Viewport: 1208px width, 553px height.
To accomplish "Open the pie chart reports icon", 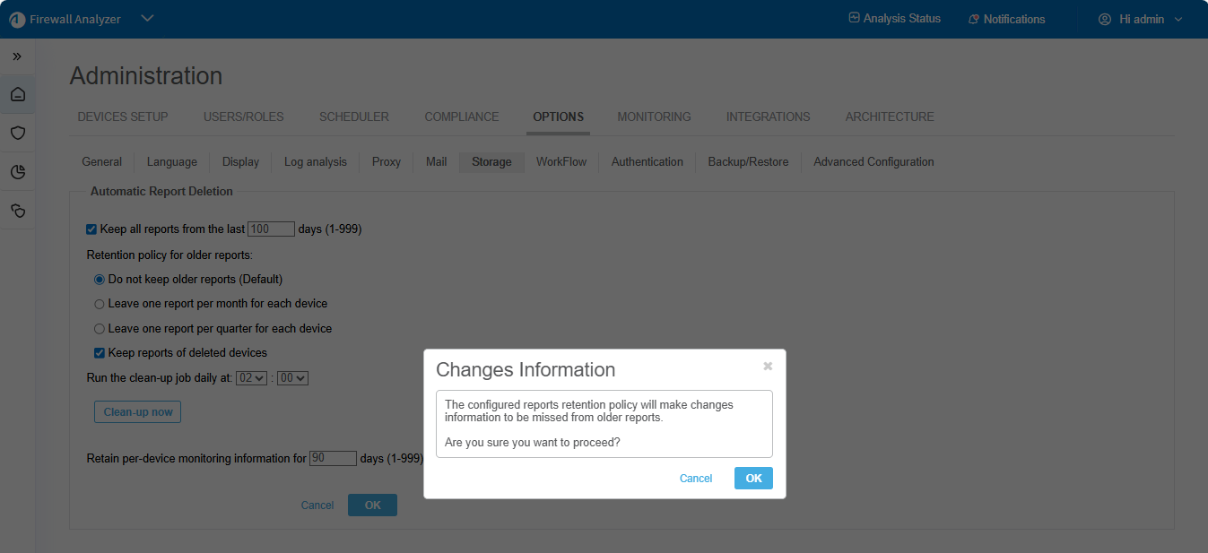I will tap(18, 172).
